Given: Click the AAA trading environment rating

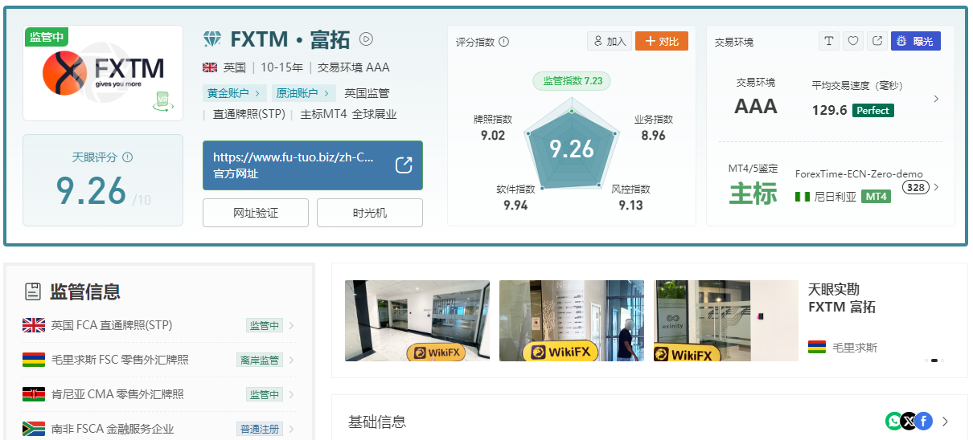Looking at the screenshot, I should 756,106.
